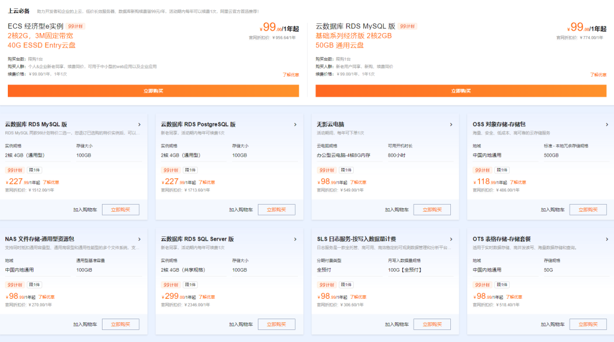Open 了解优惠 link in the ECS 经济型e实例 card

click(291, 74)
